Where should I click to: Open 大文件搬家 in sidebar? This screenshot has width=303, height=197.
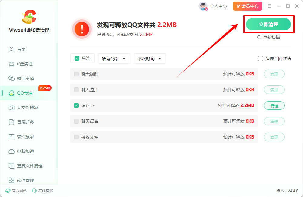point(28,108)
